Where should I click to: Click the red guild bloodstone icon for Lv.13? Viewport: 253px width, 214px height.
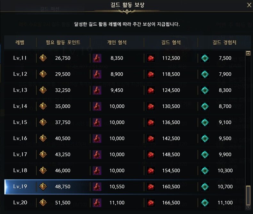point(151,90)
